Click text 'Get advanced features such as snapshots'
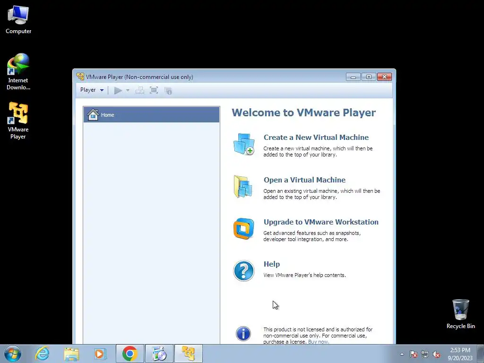This screenshot has height=363, width=484. (x=311, y=233)
